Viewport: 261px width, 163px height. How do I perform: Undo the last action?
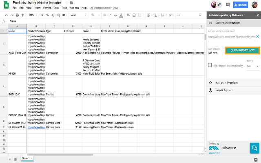point(7,15)
